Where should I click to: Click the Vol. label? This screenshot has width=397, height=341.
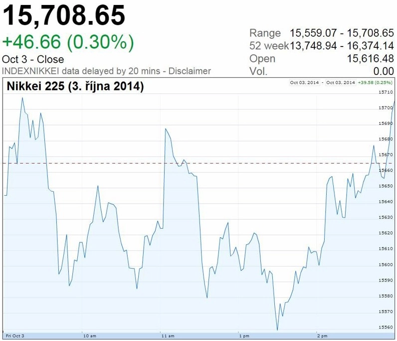click(258, 71)
